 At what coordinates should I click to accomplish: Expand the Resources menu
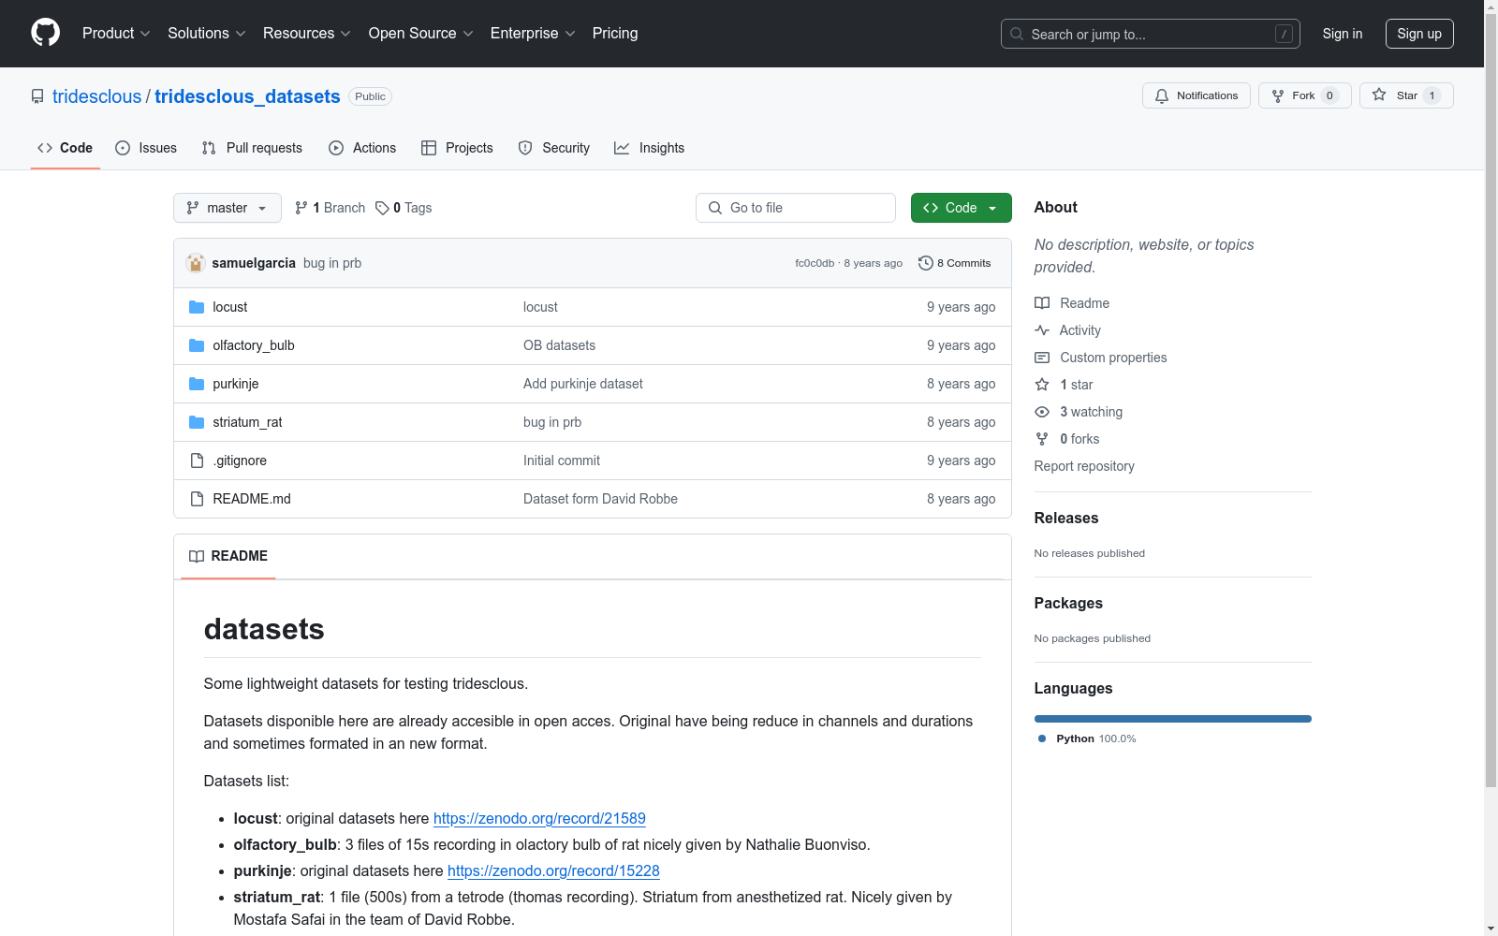click(x=307, y=33)
